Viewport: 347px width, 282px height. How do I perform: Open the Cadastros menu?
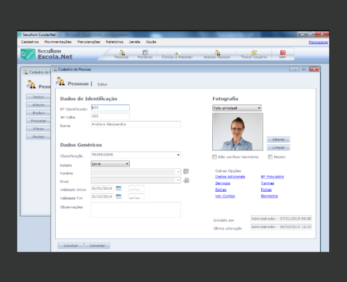click(30, 42)
